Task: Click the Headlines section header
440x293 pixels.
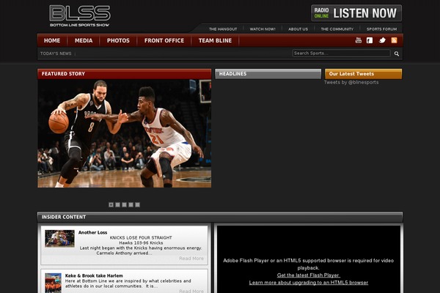Action: coord(268,74)
